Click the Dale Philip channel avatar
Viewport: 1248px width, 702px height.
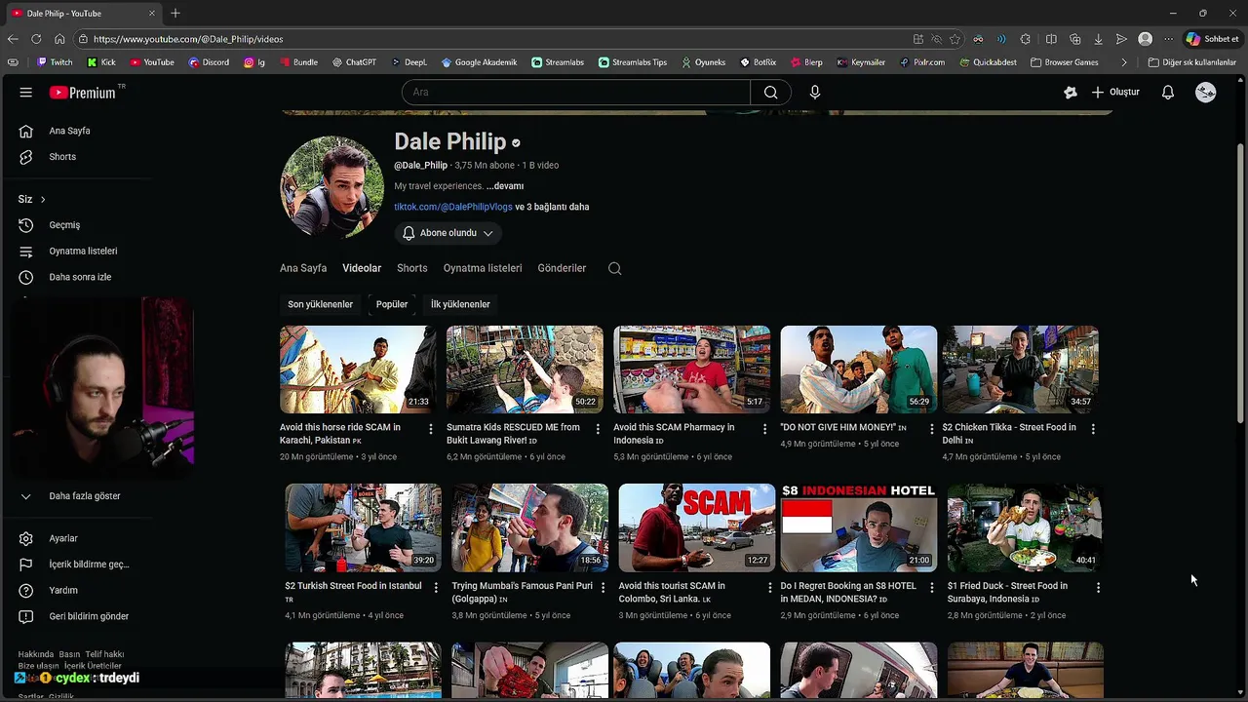[331, 187]
